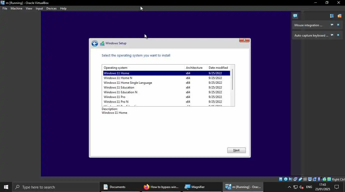The width and height of the screenshot is (345, 192).
Task: Open the File menu
Action: point(5,8)
